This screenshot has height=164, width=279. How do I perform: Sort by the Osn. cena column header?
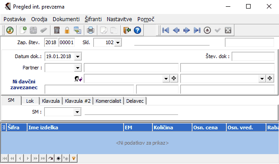pyautogui.click(x=209, y=128)
